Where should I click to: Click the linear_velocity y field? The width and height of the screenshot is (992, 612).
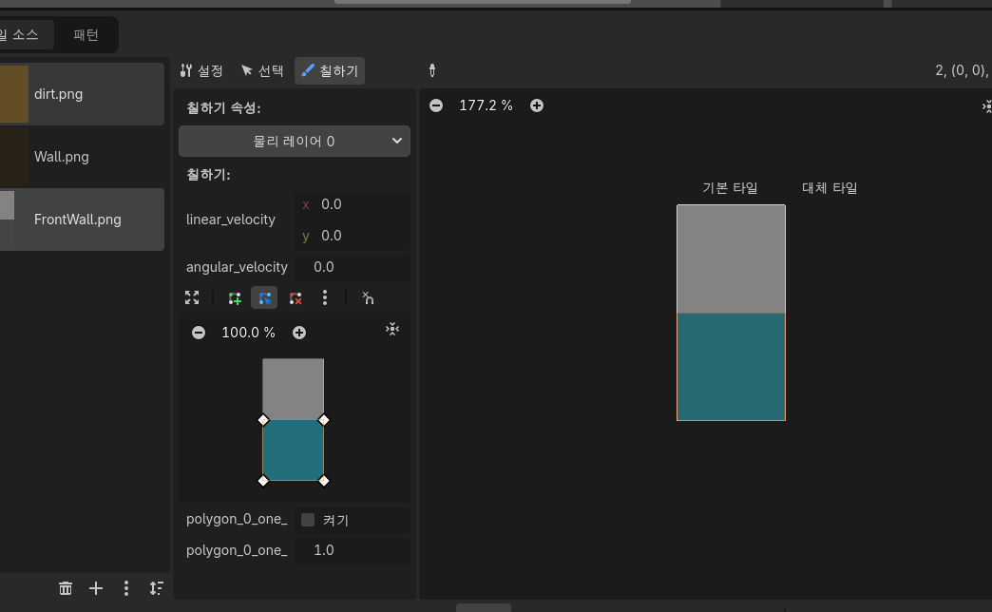[x=353, y=236]
